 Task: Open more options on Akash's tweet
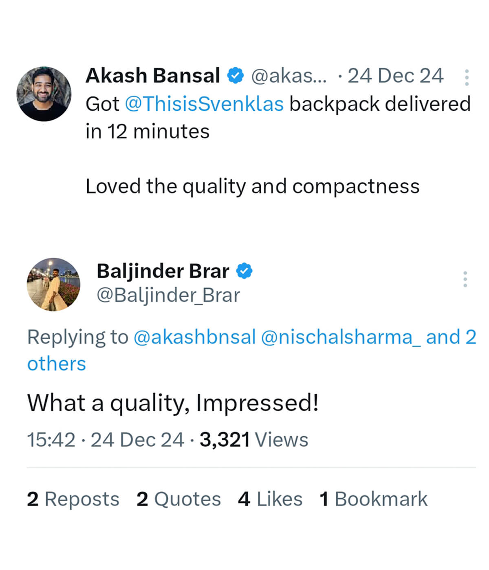[x=467, y=77]
